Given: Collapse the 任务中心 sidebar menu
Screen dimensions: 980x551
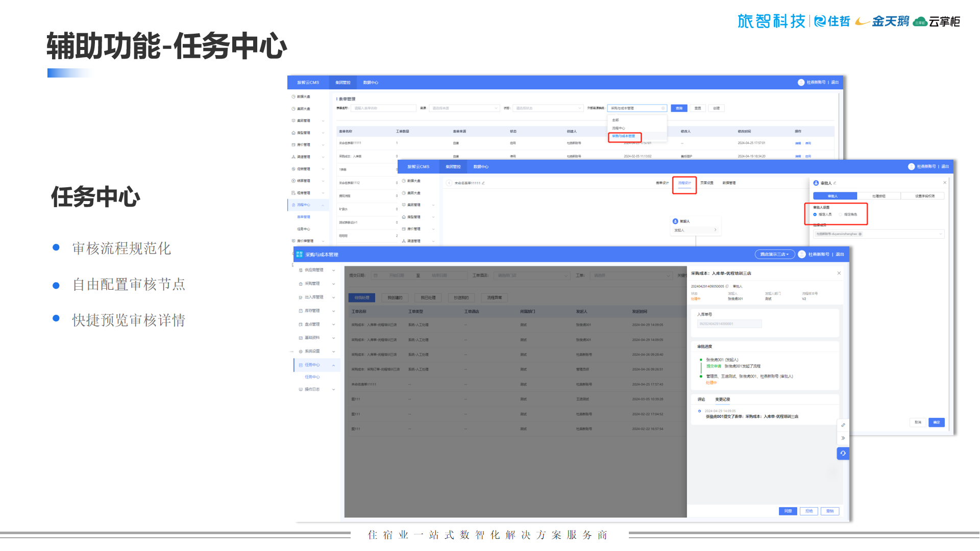Looking at the screenshot, I should point(333,365).
